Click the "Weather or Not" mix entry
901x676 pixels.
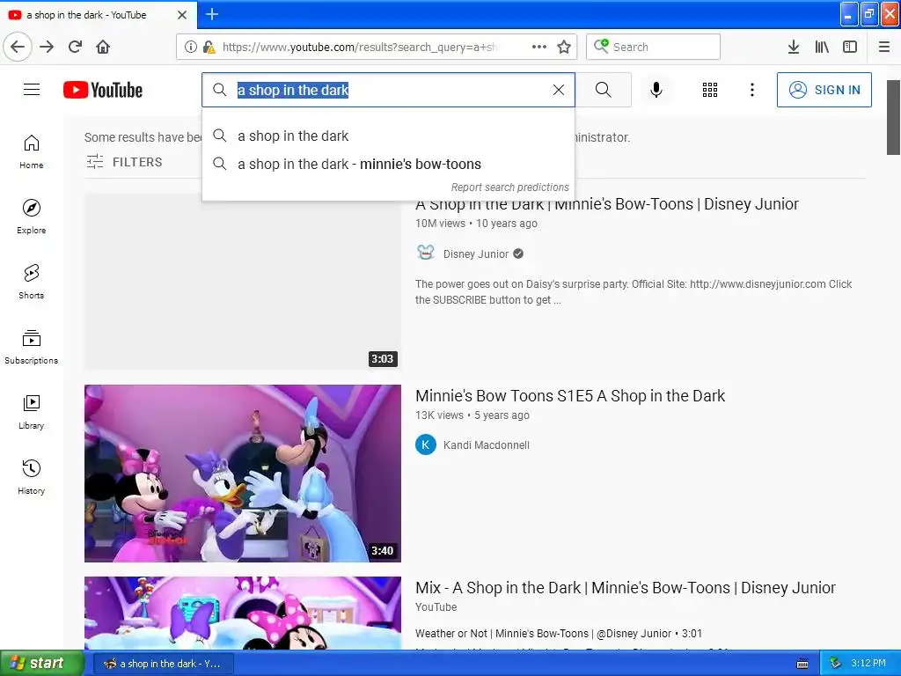(559, 634)
